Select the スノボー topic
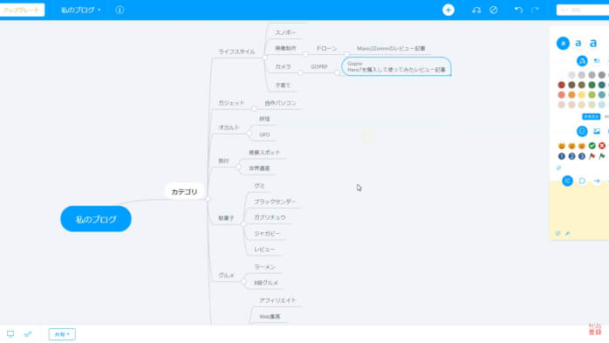The height and width of the screenshot is (343, 609). point(286,32)
